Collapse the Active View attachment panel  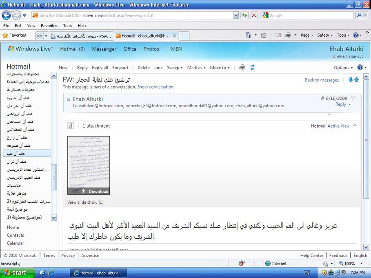355,126
